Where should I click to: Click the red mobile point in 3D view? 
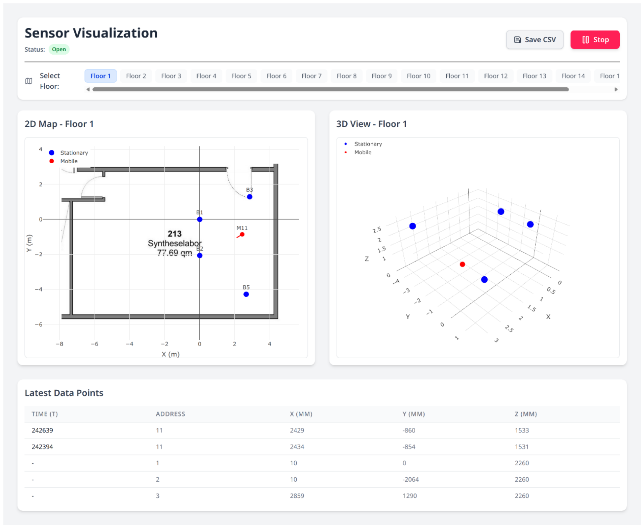pyautogui.click(x=462, y=264)
